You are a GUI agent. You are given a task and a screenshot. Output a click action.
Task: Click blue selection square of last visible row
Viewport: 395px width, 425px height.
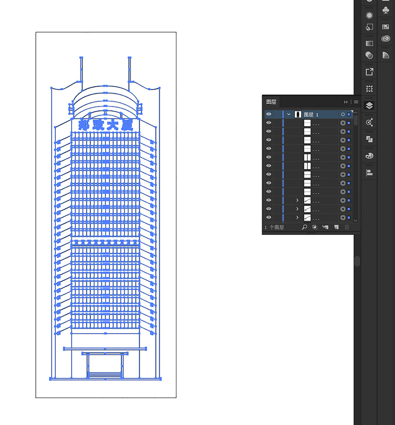pos(349,218)
